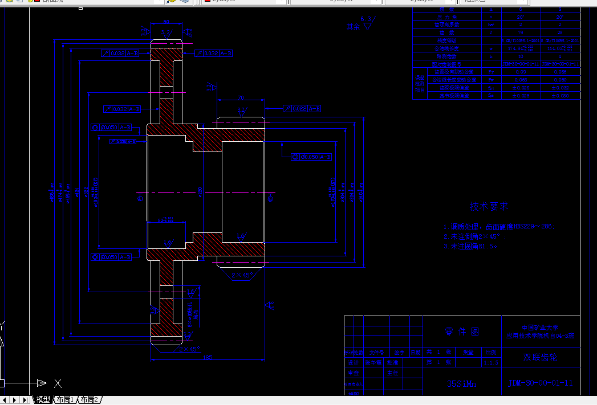Select the lowest left ⌀0.050 A-B tolerance frame
The image size is (597, 405).
(x=111, y=257)
